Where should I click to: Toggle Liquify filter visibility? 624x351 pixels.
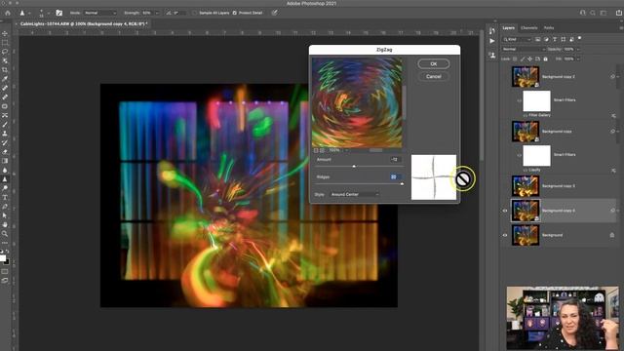(x=525, y=170)
